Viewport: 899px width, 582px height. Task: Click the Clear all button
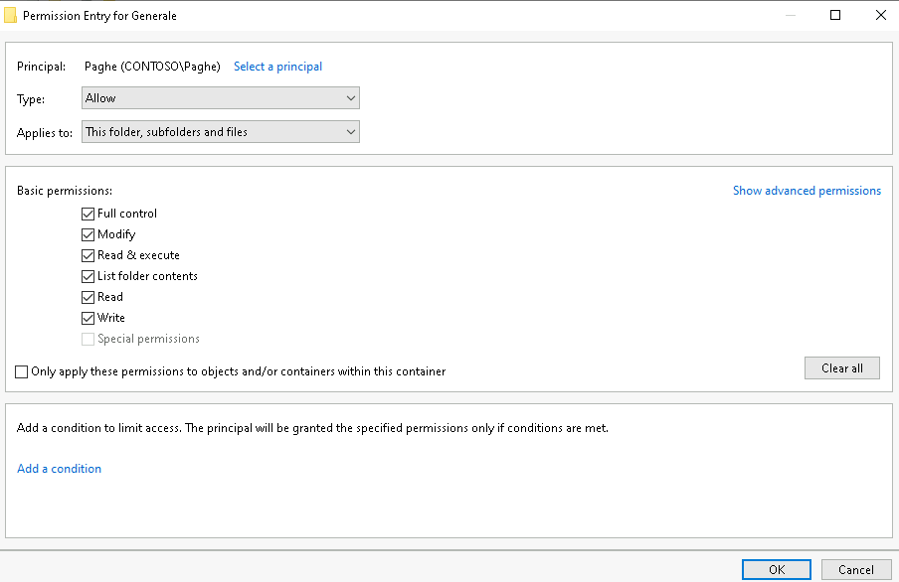841,367
